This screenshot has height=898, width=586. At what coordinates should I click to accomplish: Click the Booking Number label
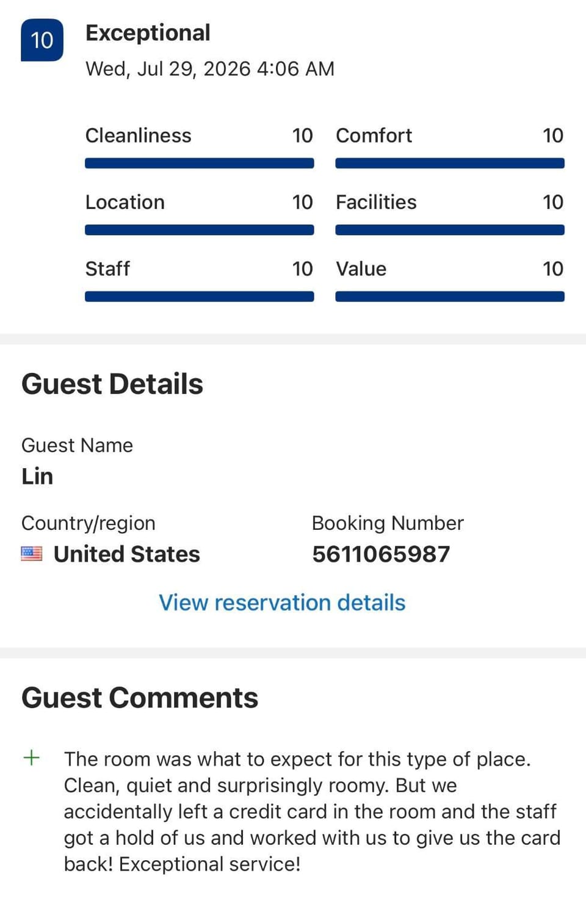click(388, 523)
